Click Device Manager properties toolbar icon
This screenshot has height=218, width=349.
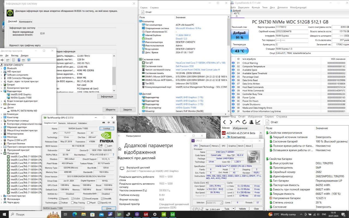[x=14, y=60]
